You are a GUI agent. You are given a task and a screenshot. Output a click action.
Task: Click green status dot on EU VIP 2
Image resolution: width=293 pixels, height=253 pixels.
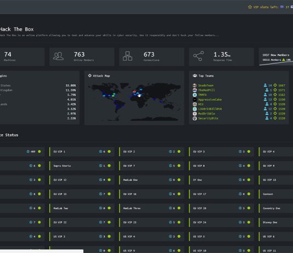click(179, 151)
